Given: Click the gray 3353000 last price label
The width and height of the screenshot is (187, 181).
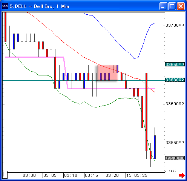Looking at the screenshot, I should pos(175,158).
